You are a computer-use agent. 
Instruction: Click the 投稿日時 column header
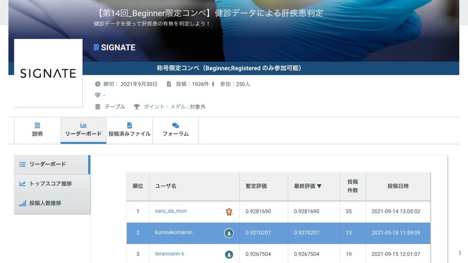tap(398, 186)
